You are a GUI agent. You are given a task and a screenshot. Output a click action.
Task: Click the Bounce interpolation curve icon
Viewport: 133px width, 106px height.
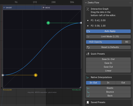tap(88, 92)
